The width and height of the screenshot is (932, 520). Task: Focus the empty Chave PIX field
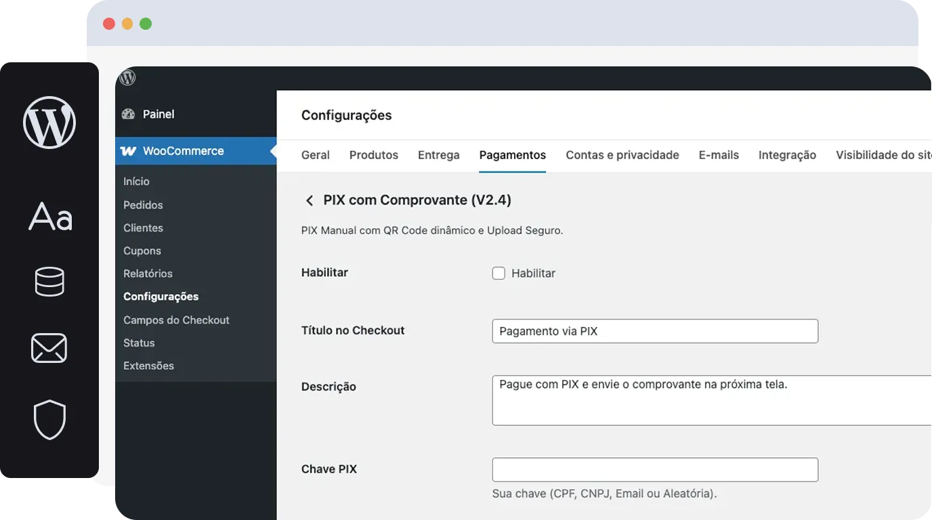655,470
